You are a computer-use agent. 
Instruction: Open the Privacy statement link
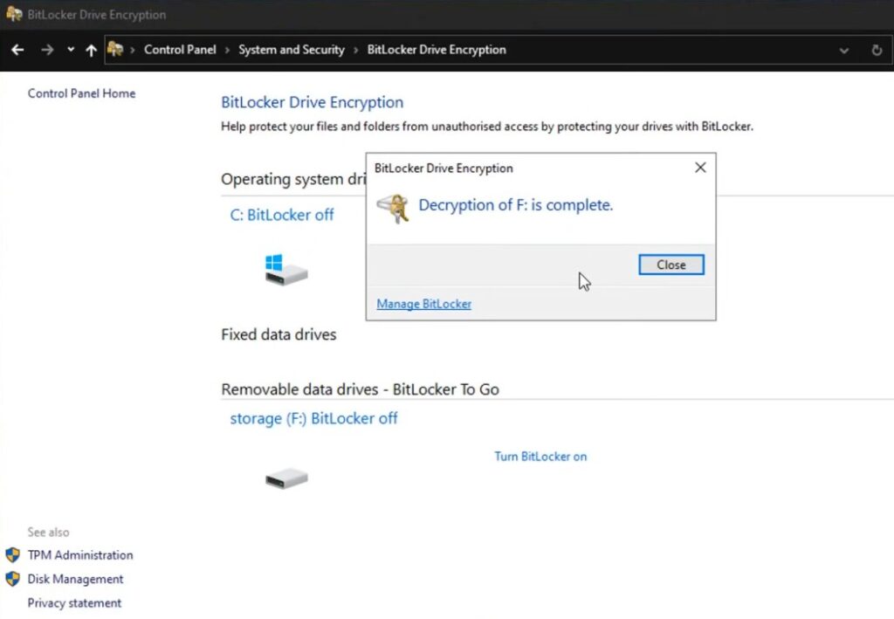pyautogui.click(x=74, y=603)
